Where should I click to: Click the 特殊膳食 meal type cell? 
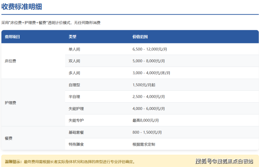(76, 144)
